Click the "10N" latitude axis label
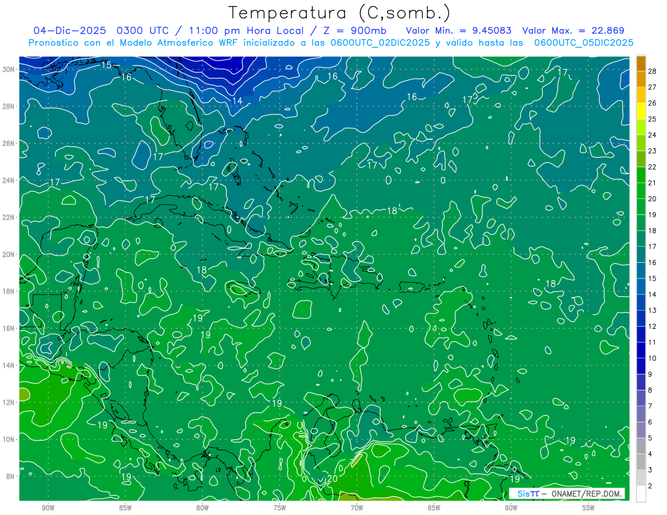The height and width of the screenshot is (515, 667). [x=8, y=439]
